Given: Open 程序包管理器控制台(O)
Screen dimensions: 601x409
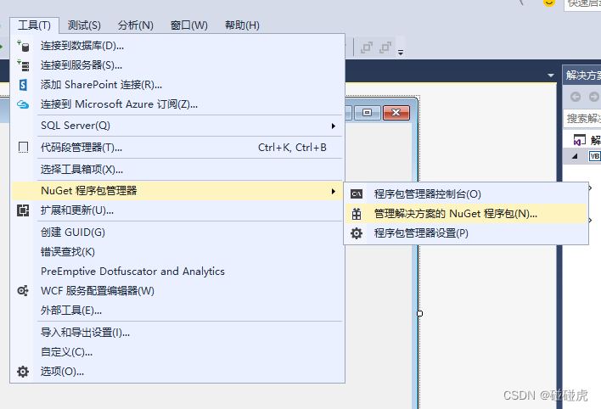Looking at the screenshot, I should (x=466, y=194).
